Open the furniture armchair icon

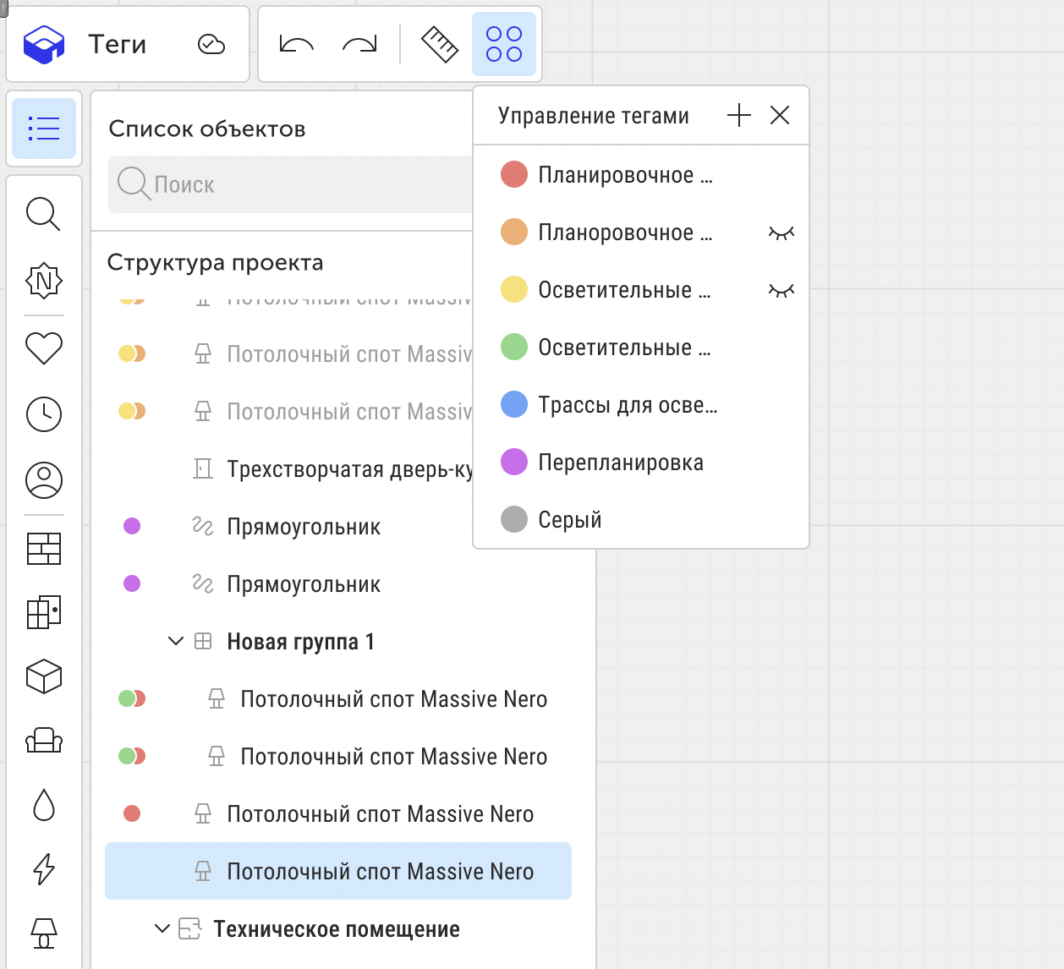pos(44,742)
